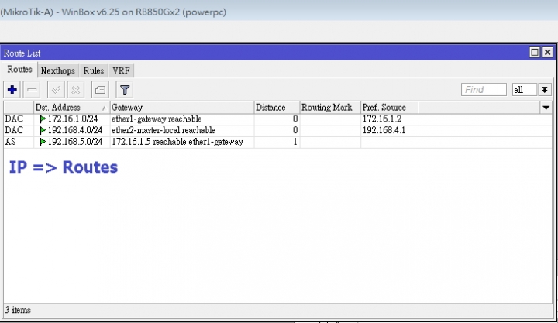
Task: Click the green route flag icon of 172.16.1.0/24
Action: pyautogui.click(x=43, y=119)
